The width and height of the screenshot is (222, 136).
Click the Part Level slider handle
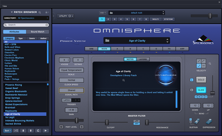[x=77, y=120]
